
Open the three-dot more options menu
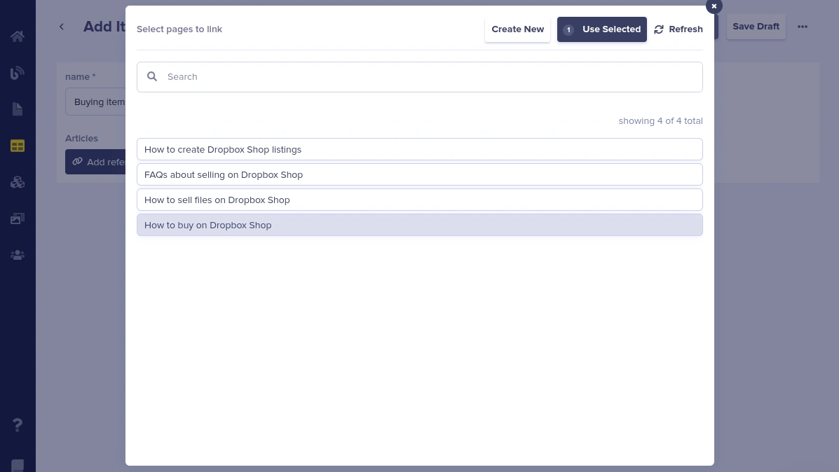802,27
